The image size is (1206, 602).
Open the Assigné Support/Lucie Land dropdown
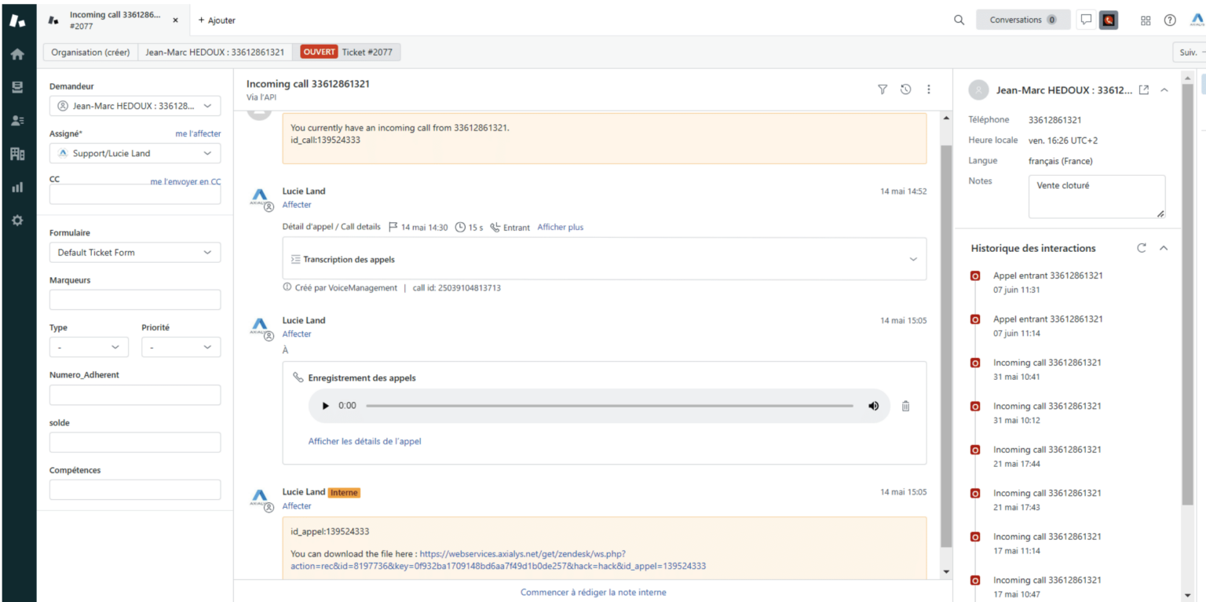(135, 153)
